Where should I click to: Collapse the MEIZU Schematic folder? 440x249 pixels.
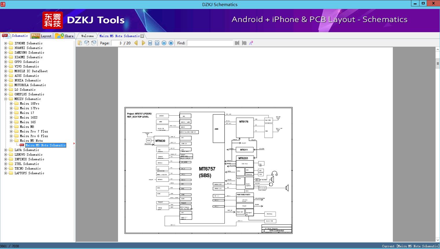[x=5, y=99]
